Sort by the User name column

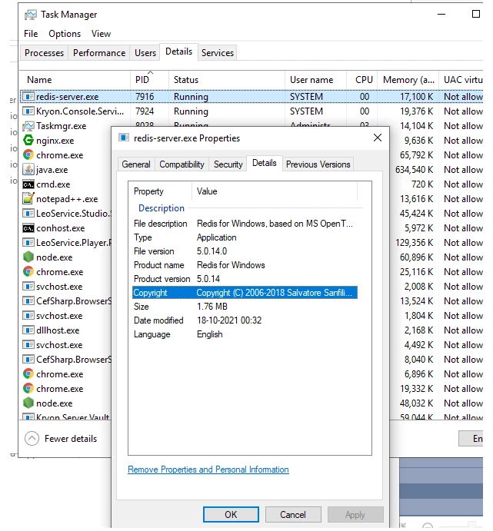point(315,80)
